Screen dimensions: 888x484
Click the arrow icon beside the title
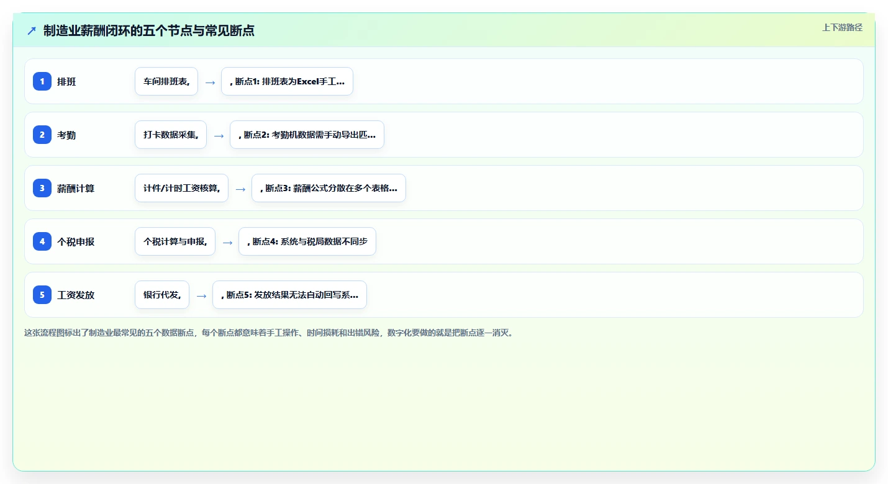[32, 30]
